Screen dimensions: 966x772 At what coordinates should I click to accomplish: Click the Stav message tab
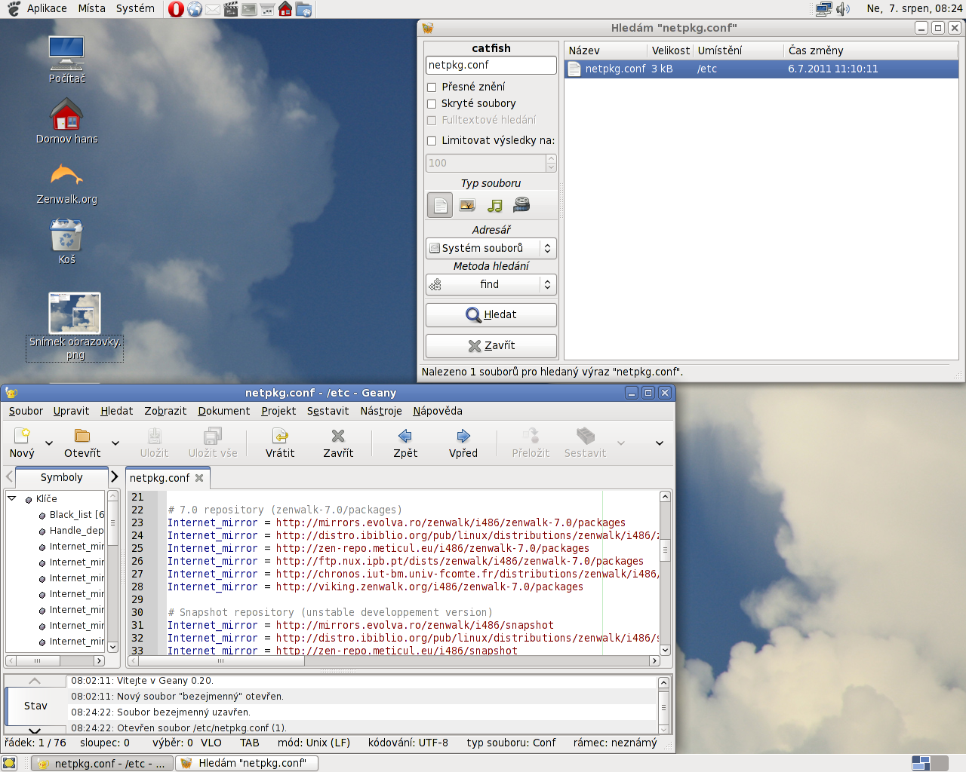[x=35, y=706]
